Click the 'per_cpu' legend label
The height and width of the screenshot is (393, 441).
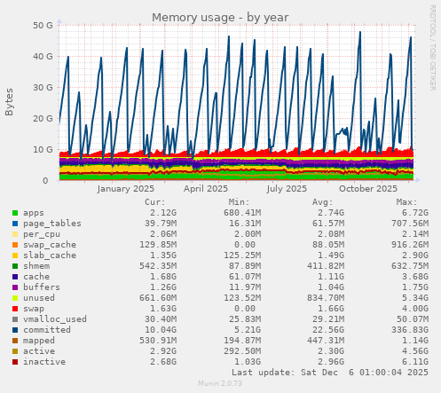[x=42, y=234]
